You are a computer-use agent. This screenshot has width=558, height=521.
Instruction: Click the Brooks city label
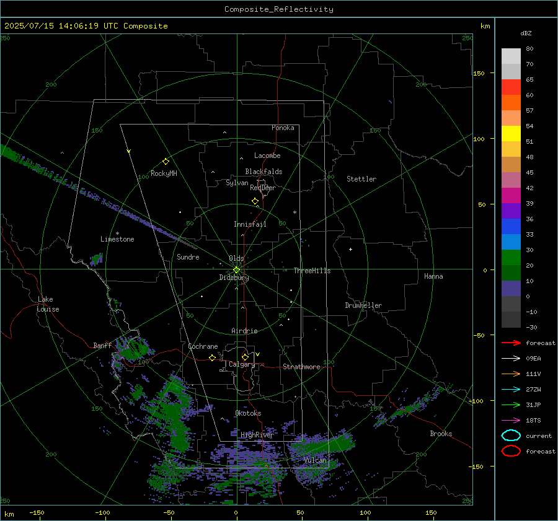click(x=441, y=434)
